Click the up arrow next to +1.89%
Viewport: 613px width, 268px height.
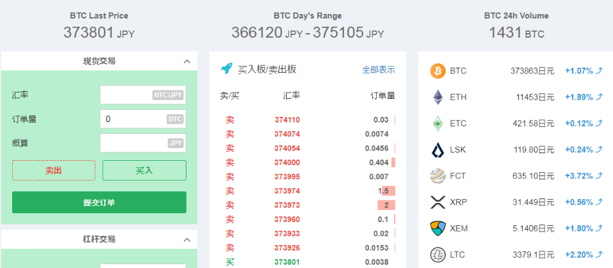600,97
